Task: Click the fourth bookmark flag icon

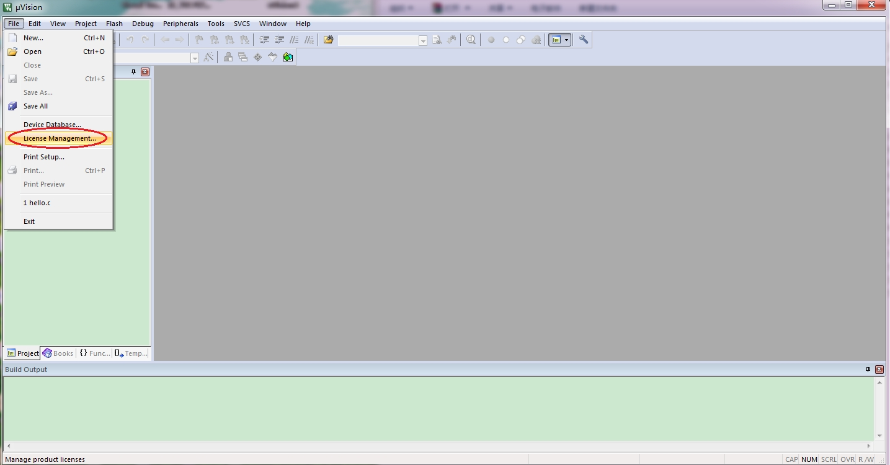Action: (x=244, y=40)
